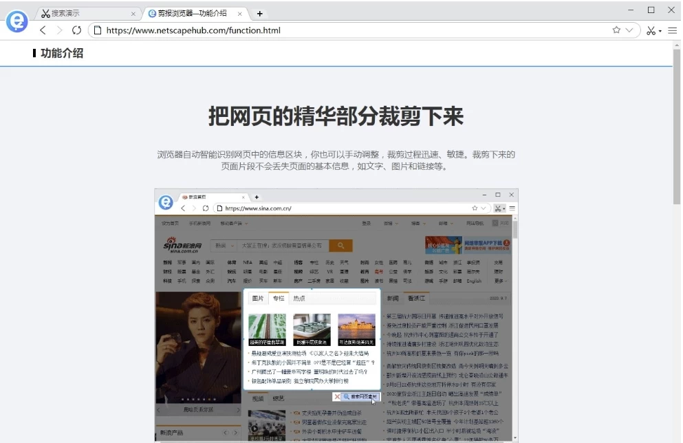Select the 专栏 tab in the clip panel
This screenshot has height=443, width=683.
278,298
